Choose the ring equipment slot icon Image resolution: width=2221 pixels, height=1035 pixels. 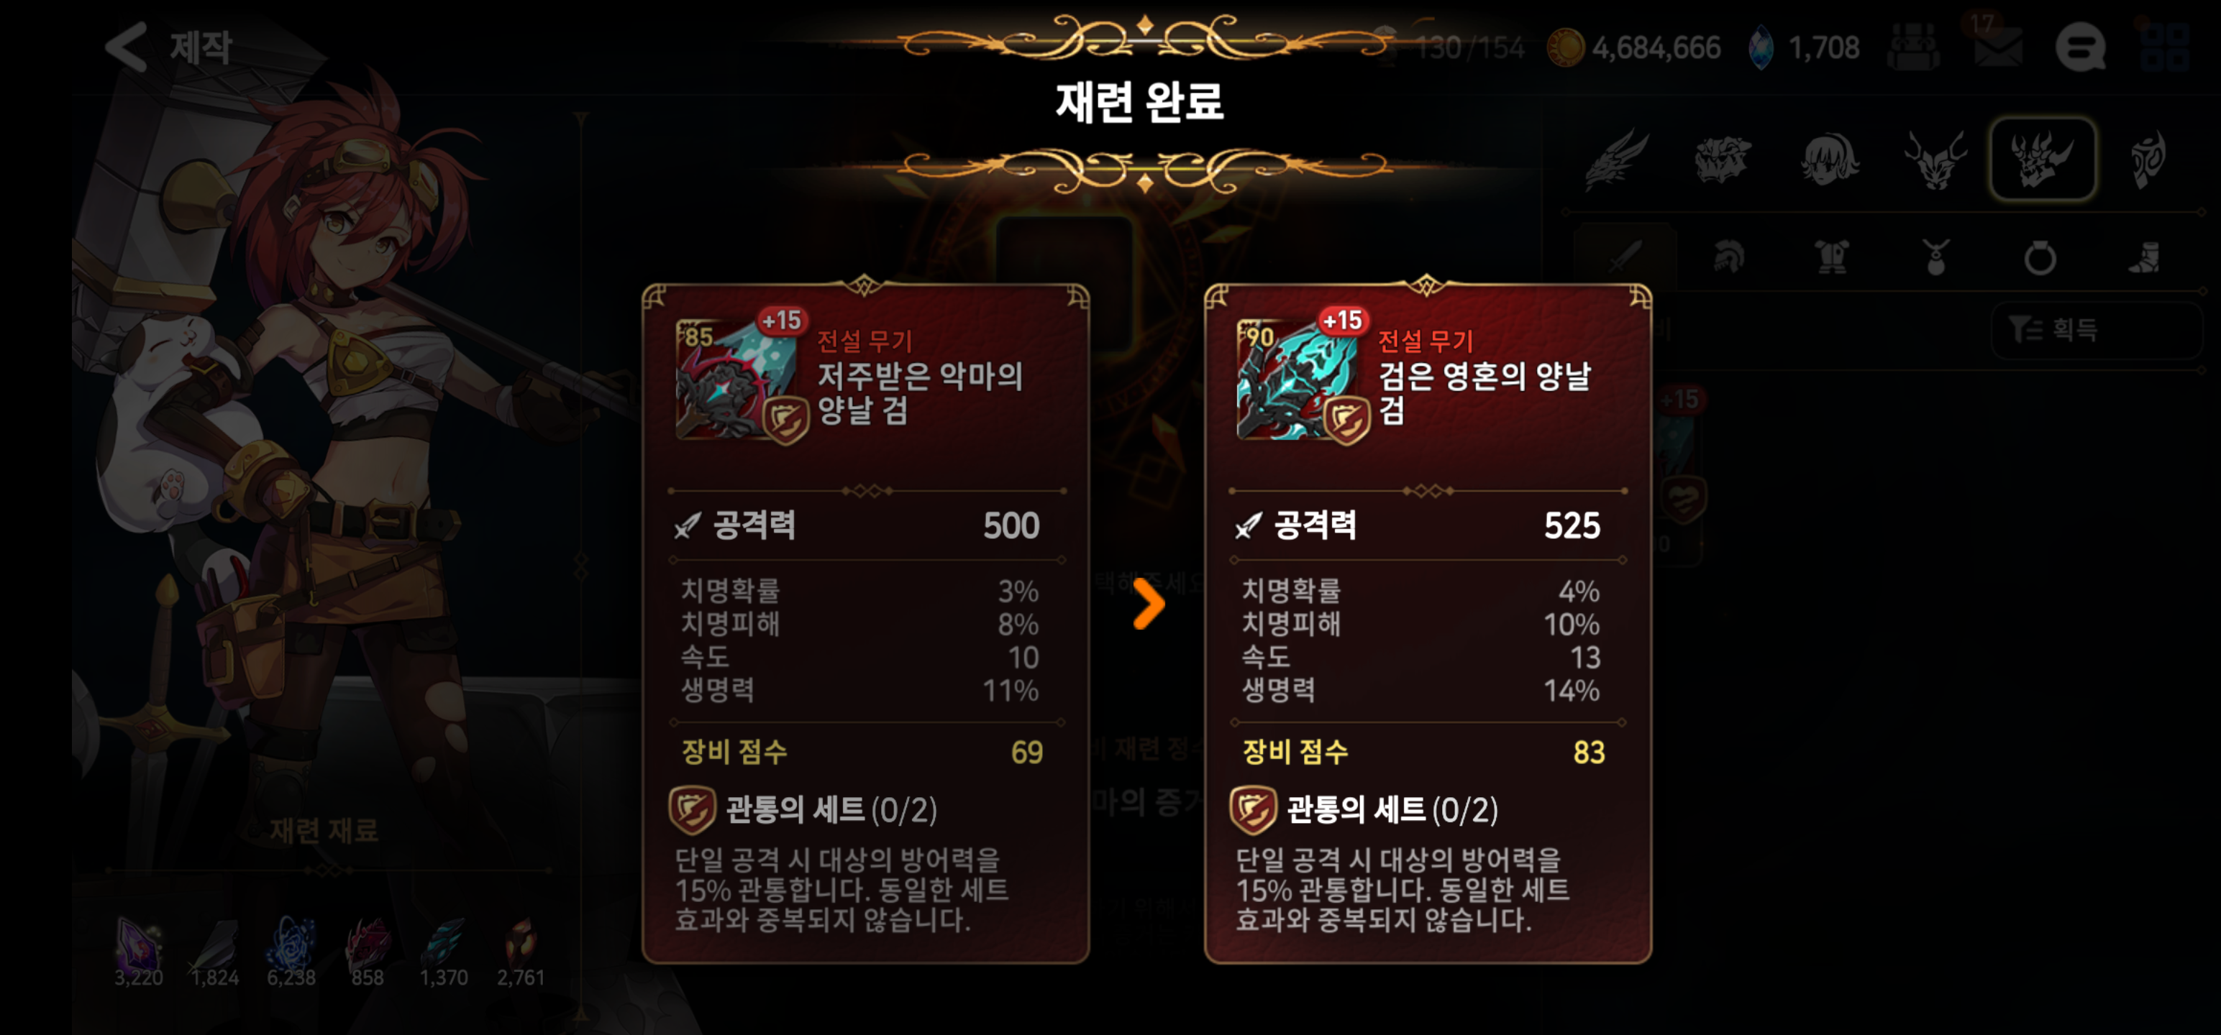click(x=2040, y=257)
